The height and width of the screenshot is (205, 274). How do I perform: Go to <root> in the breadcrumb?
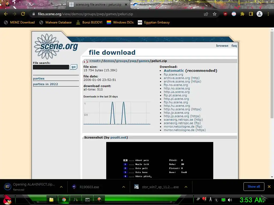pyautogui.click(x=95, y=61)
